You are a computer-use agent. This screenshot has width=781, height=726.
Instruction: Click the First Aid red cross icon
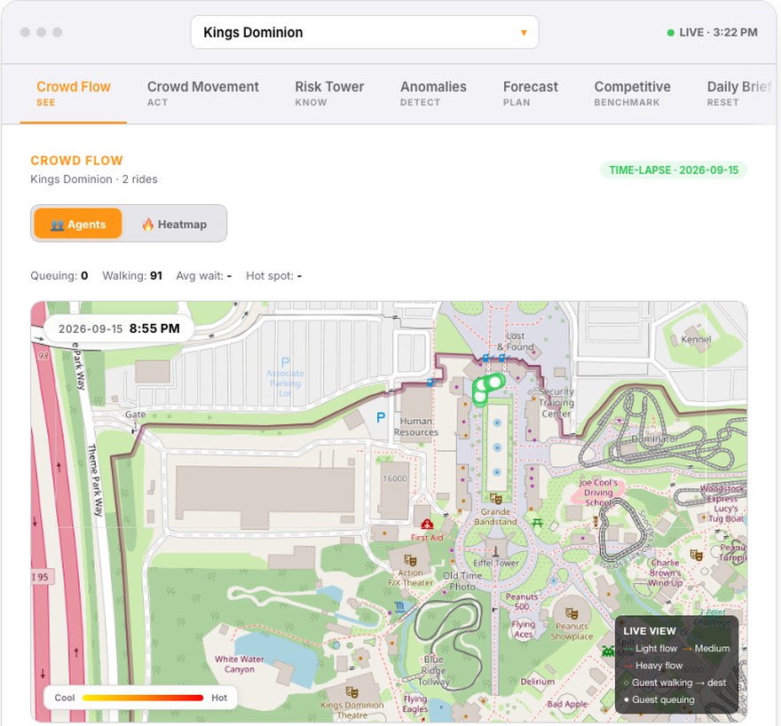(x=427, y=524)
